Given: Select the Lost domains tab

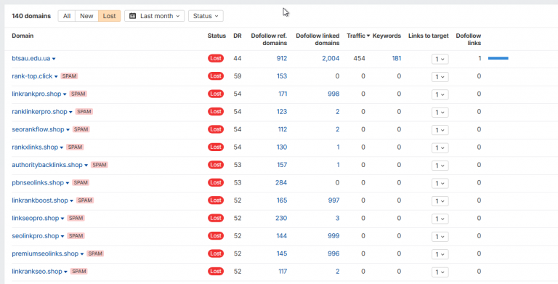Looking at the screenshot, I should click(109, 16).
